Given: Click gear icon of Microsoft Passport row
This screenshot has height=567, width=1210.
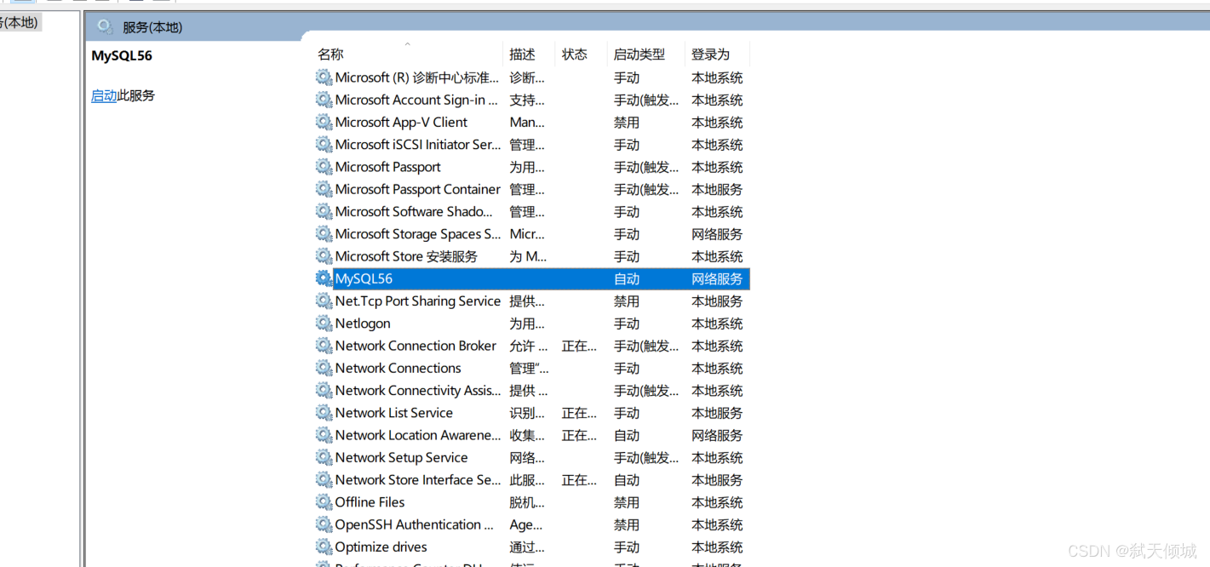Looking at the screenshot, I should (x=324, y=167).
